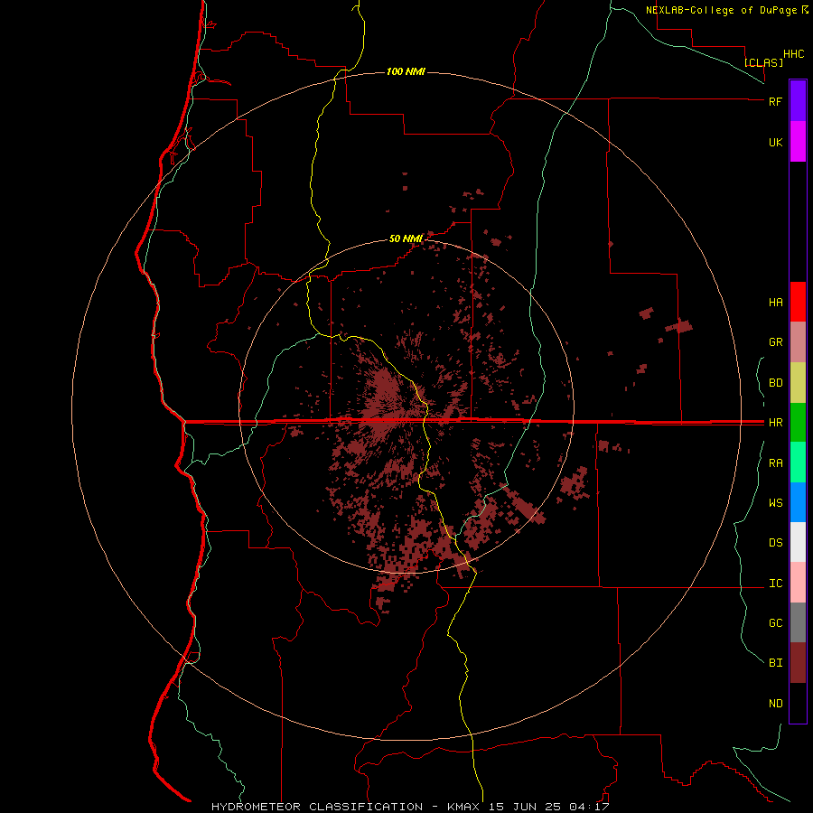
Task: Click the RA legend label
Action: click(775, 463)
